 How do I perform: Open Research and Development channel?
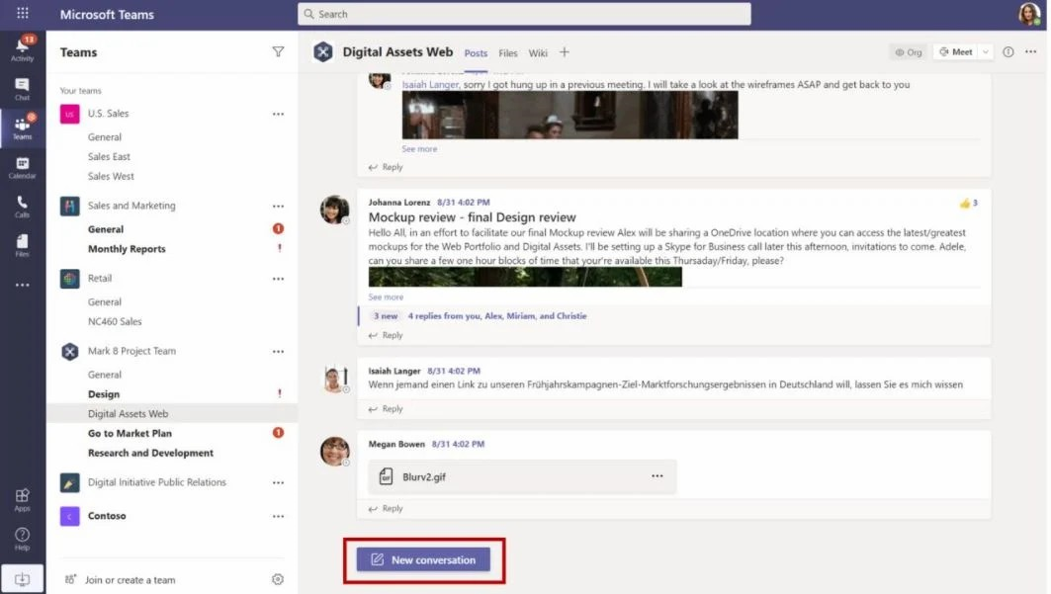coord(150,454)
